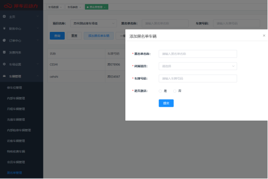
Task: Open 会员车辆管理 in sidebar
Action: click(x=16, y=162)
